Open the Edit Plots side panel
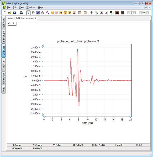The width and height of the screenshot is (153, 157). 3,23
